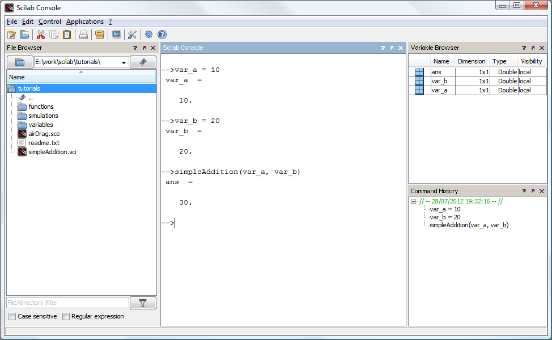The width and height of the screenshot is (552, 340).
Task: Undock the Scilab Console panel
Action: click(x=392, y=48)
